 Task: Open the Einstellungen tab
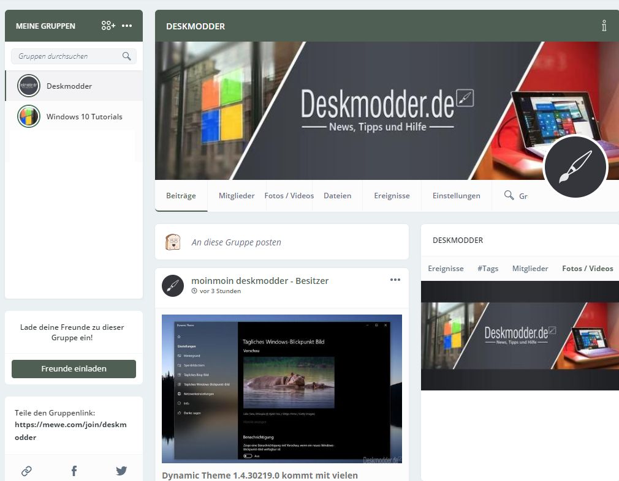457,196
